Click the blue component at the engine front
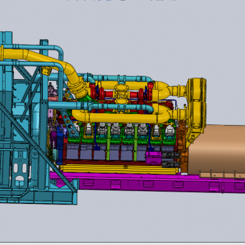This screenshot has width=245, height=245. coord(60,145)
